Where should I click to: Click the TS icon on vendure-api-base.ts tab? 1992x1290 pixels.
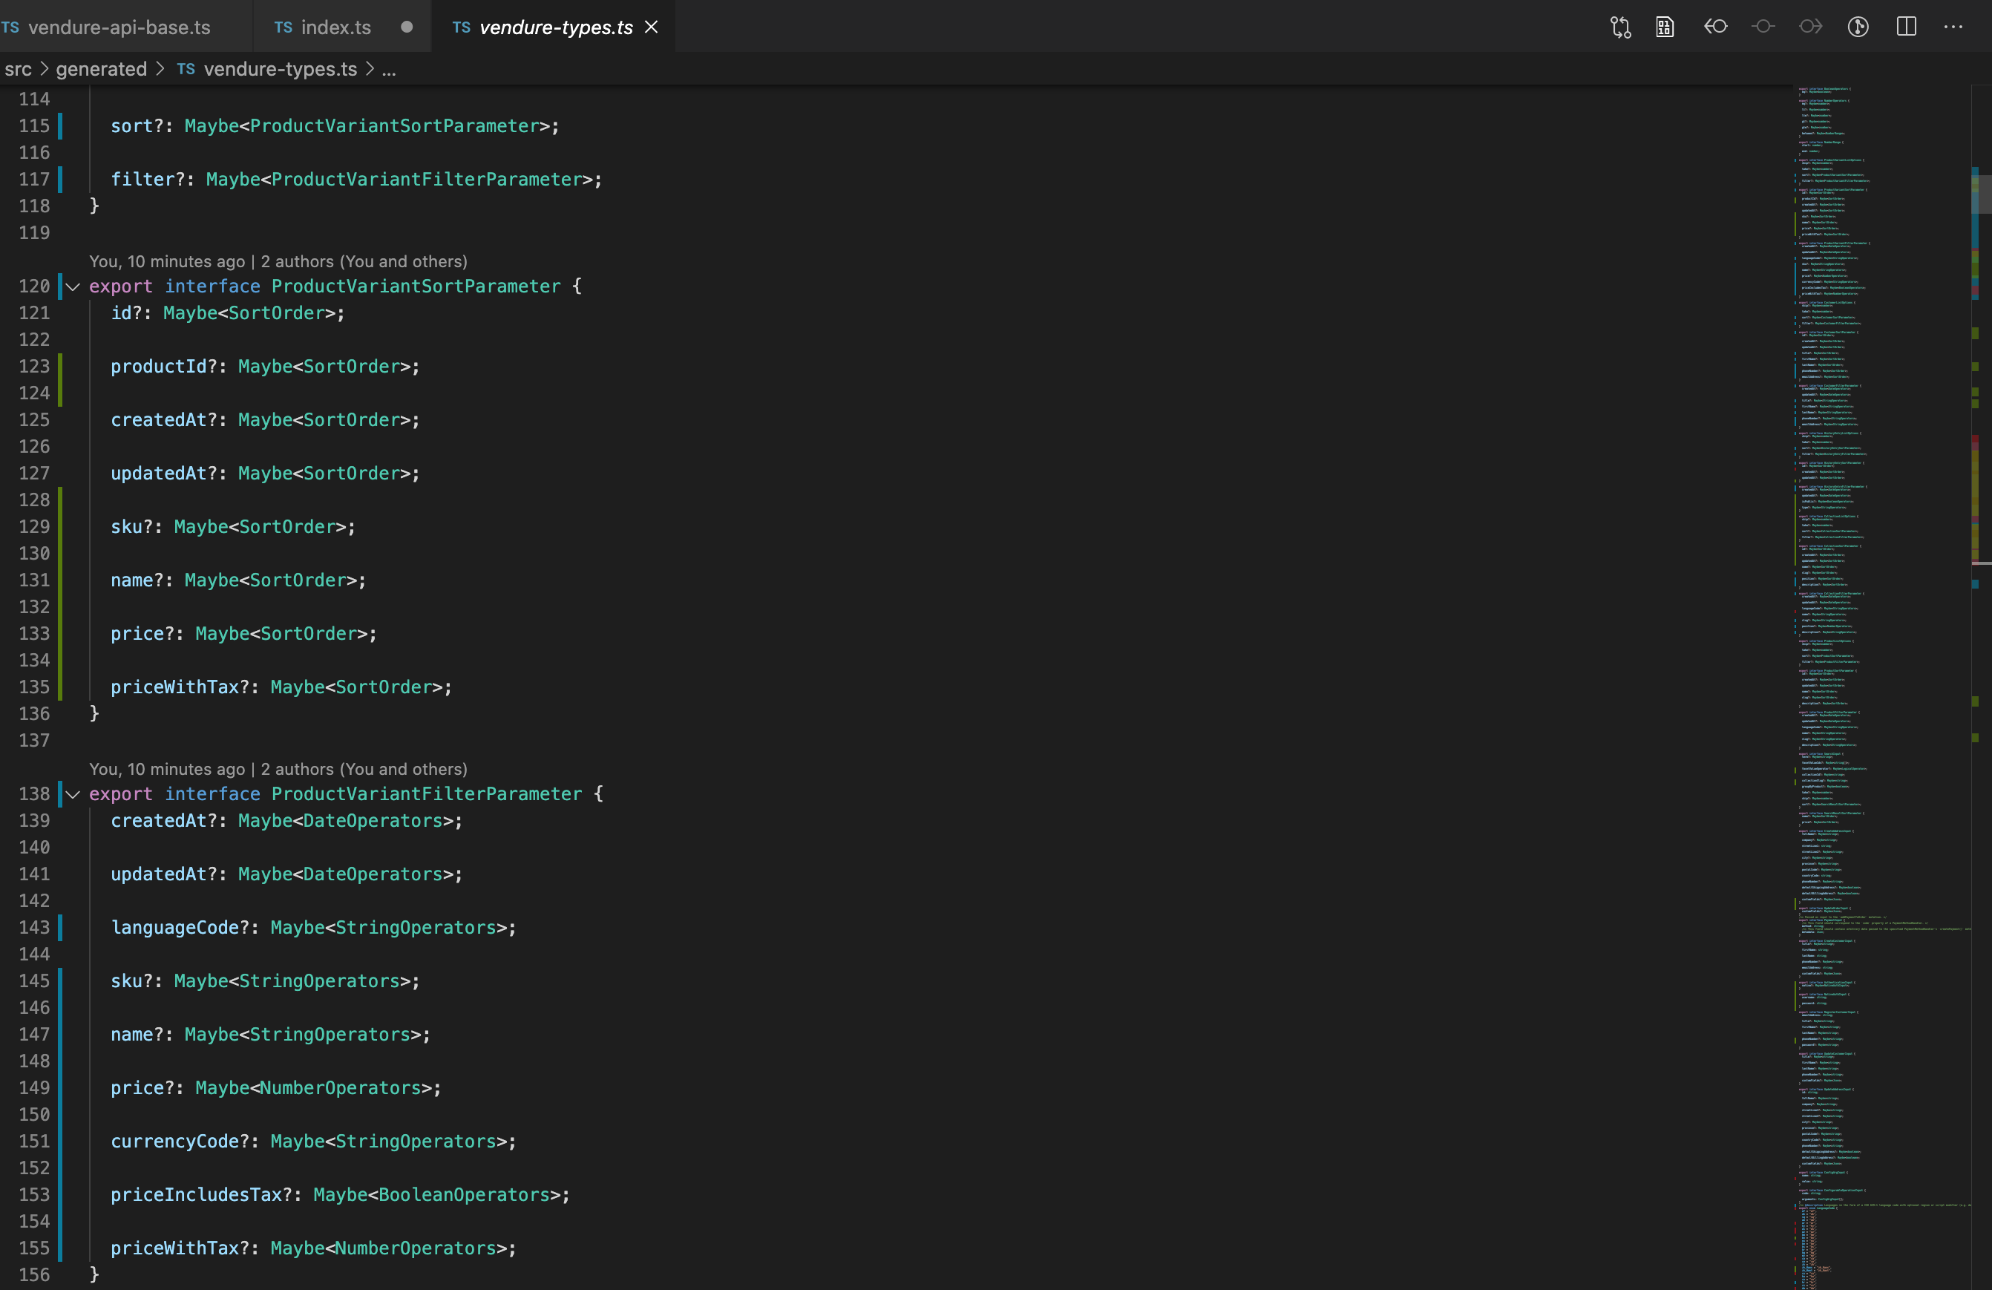click(x=11, y=27)
